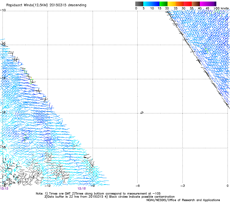Click the longitude label '-6'
This screenshot has height=202, width=230.
(138, 186)
